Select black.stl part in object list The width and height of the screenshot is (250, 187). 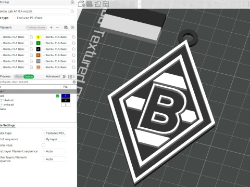8,100
